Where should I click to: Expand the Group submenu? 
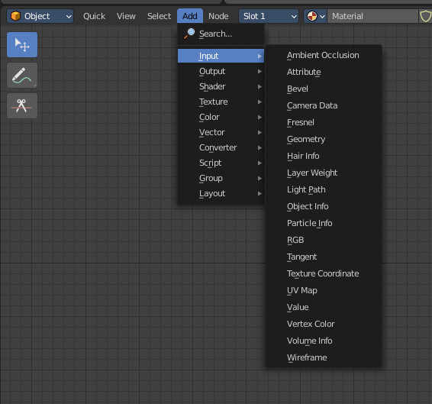click(221, 178)
